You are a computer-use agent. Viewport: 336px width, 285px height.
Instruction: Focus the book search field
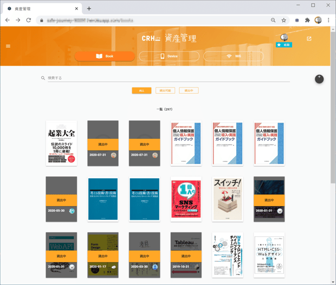click(169, 78)
